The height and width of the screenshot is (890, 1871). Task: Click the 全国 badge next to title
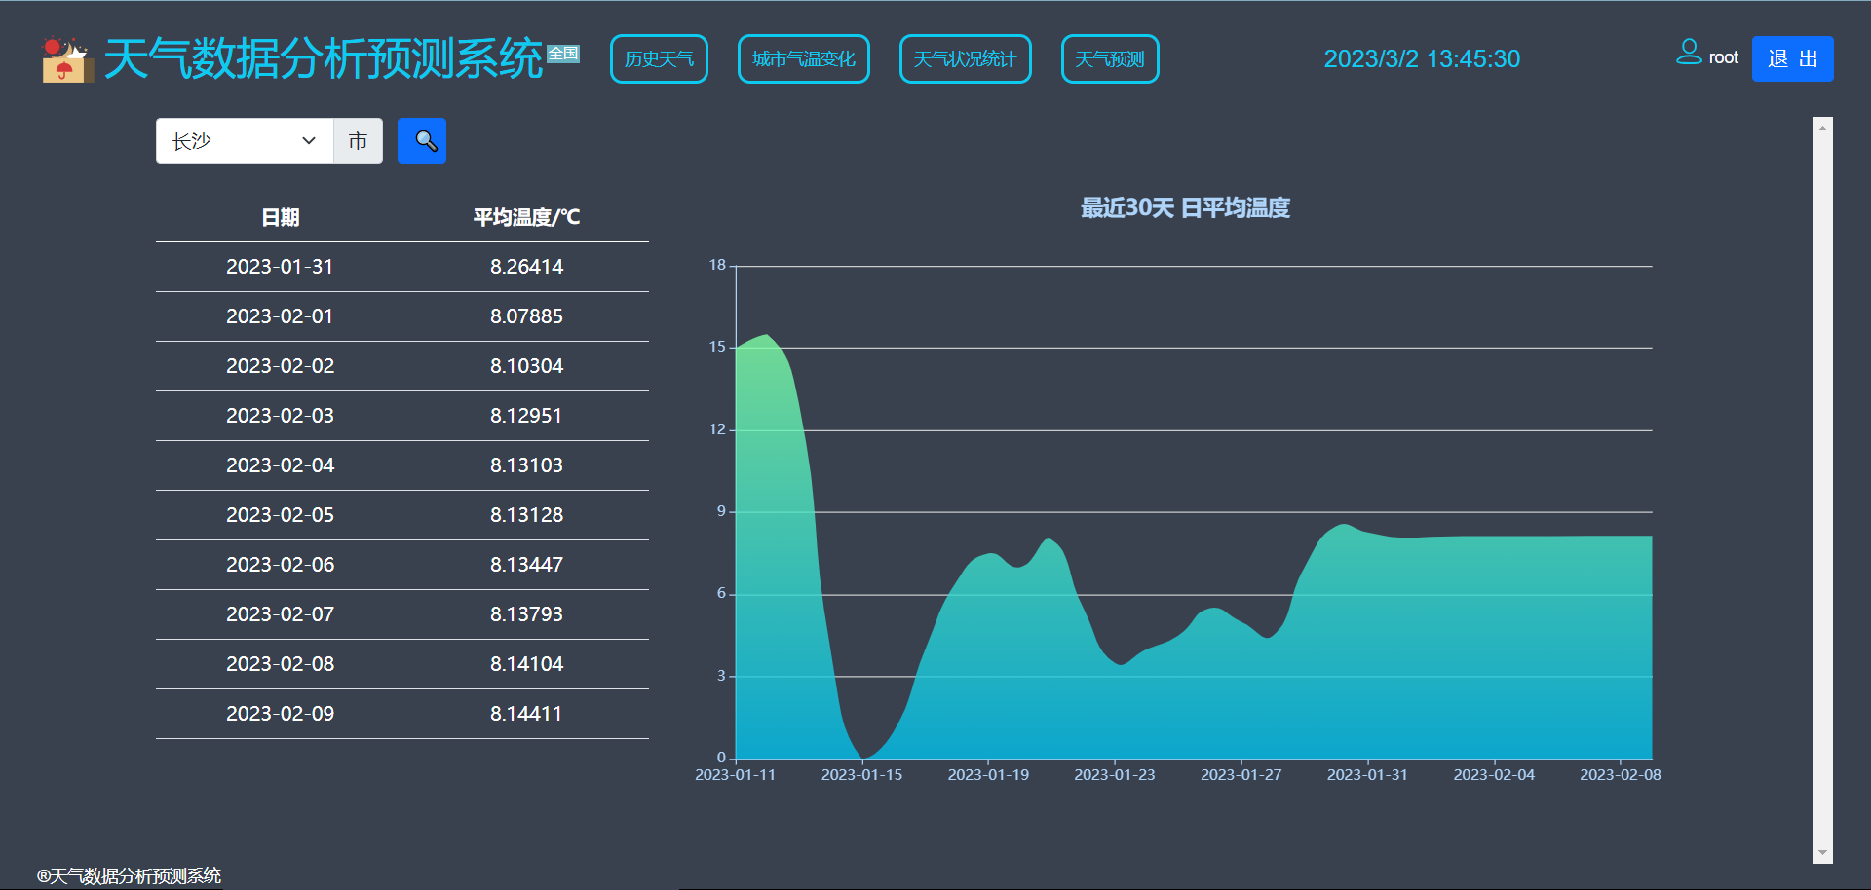pos(563,54)
